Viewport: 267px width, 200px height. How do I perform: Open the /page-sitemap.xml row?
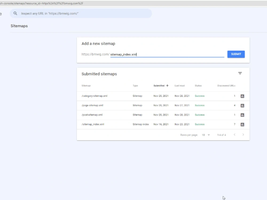[x=163, y=106]
